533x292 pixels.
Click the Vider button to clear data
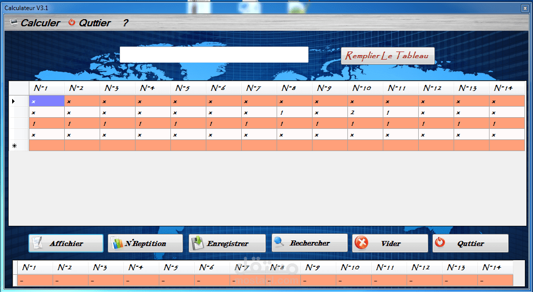tap(390, 243)
